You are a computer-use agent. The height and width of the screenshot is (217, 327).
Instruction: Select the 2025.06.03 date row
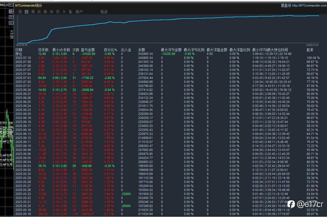[x=23, y=166]
